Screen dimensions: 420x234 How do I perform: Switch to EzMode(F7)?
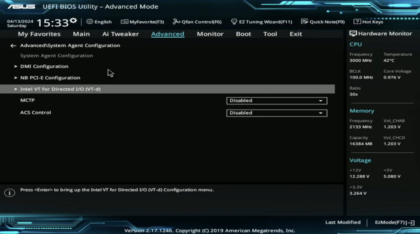click(x=395, y=222)
